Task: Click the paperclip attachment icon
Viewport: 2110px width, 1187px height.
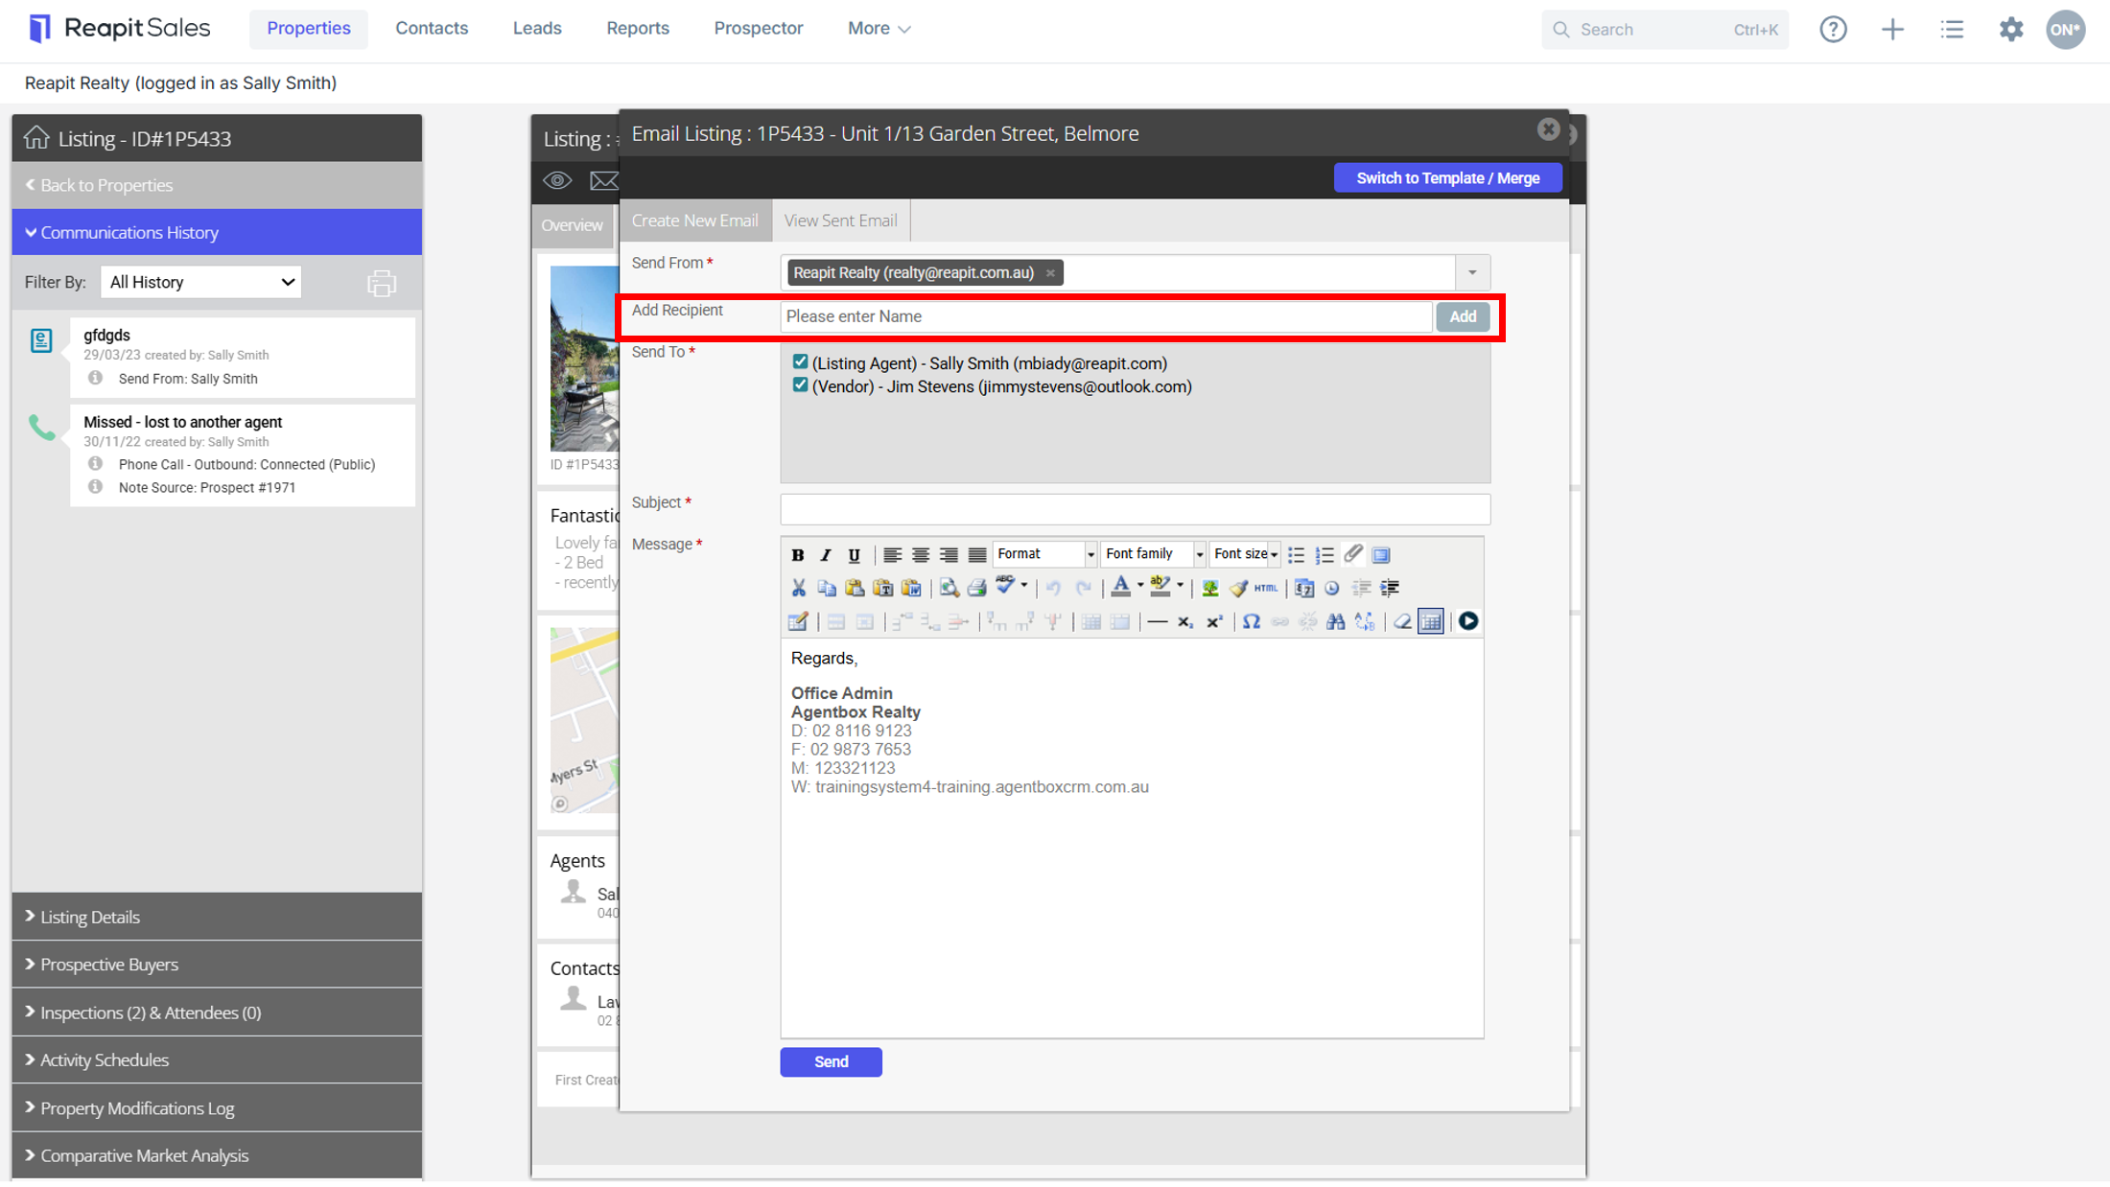Action: pyautogui.click(x=1352, y=554)
